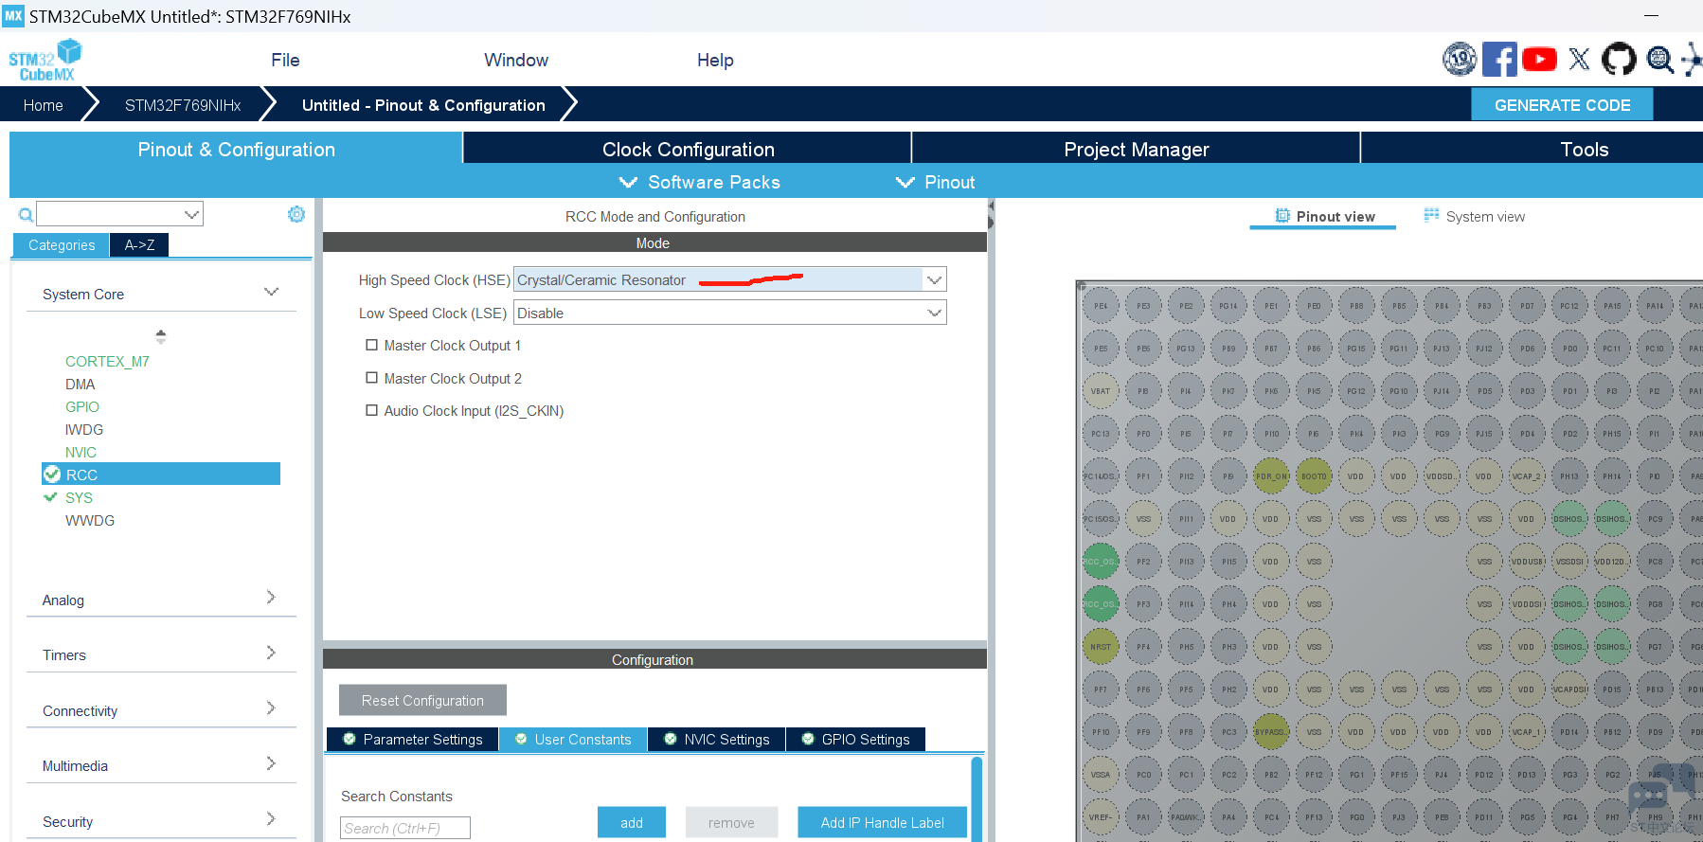The image size is (1703, 842).
Task: Switch to System view
Action: (x=1475, y=216)
